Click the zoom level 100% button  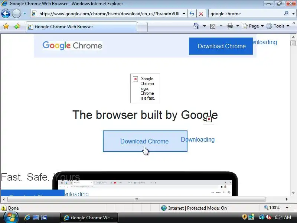[x=272, y=208]
